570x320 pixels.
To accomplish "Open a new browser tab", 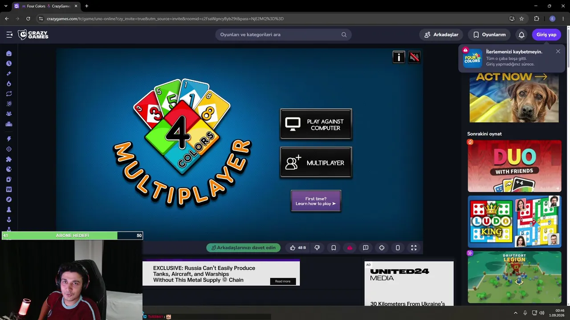I will tap(86, 6).
